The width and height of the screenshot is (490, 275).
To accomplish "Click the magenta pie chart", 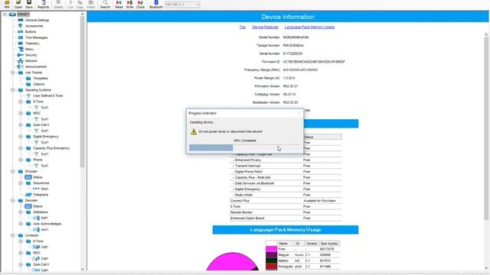I will click(232, 262).
